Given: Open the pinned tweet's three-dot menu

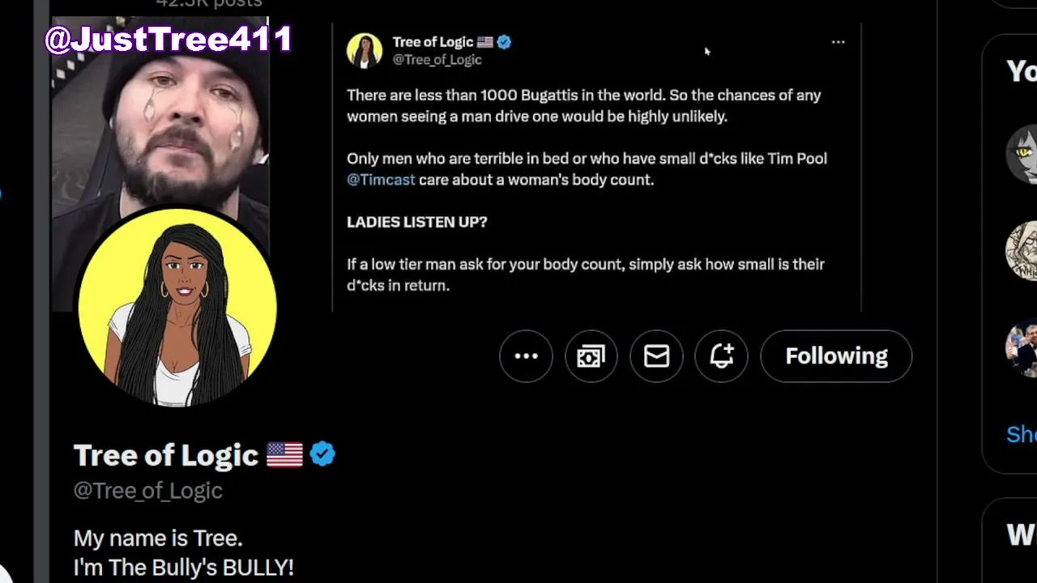Looking at the screenshot, I should click(x=838, y=42).
